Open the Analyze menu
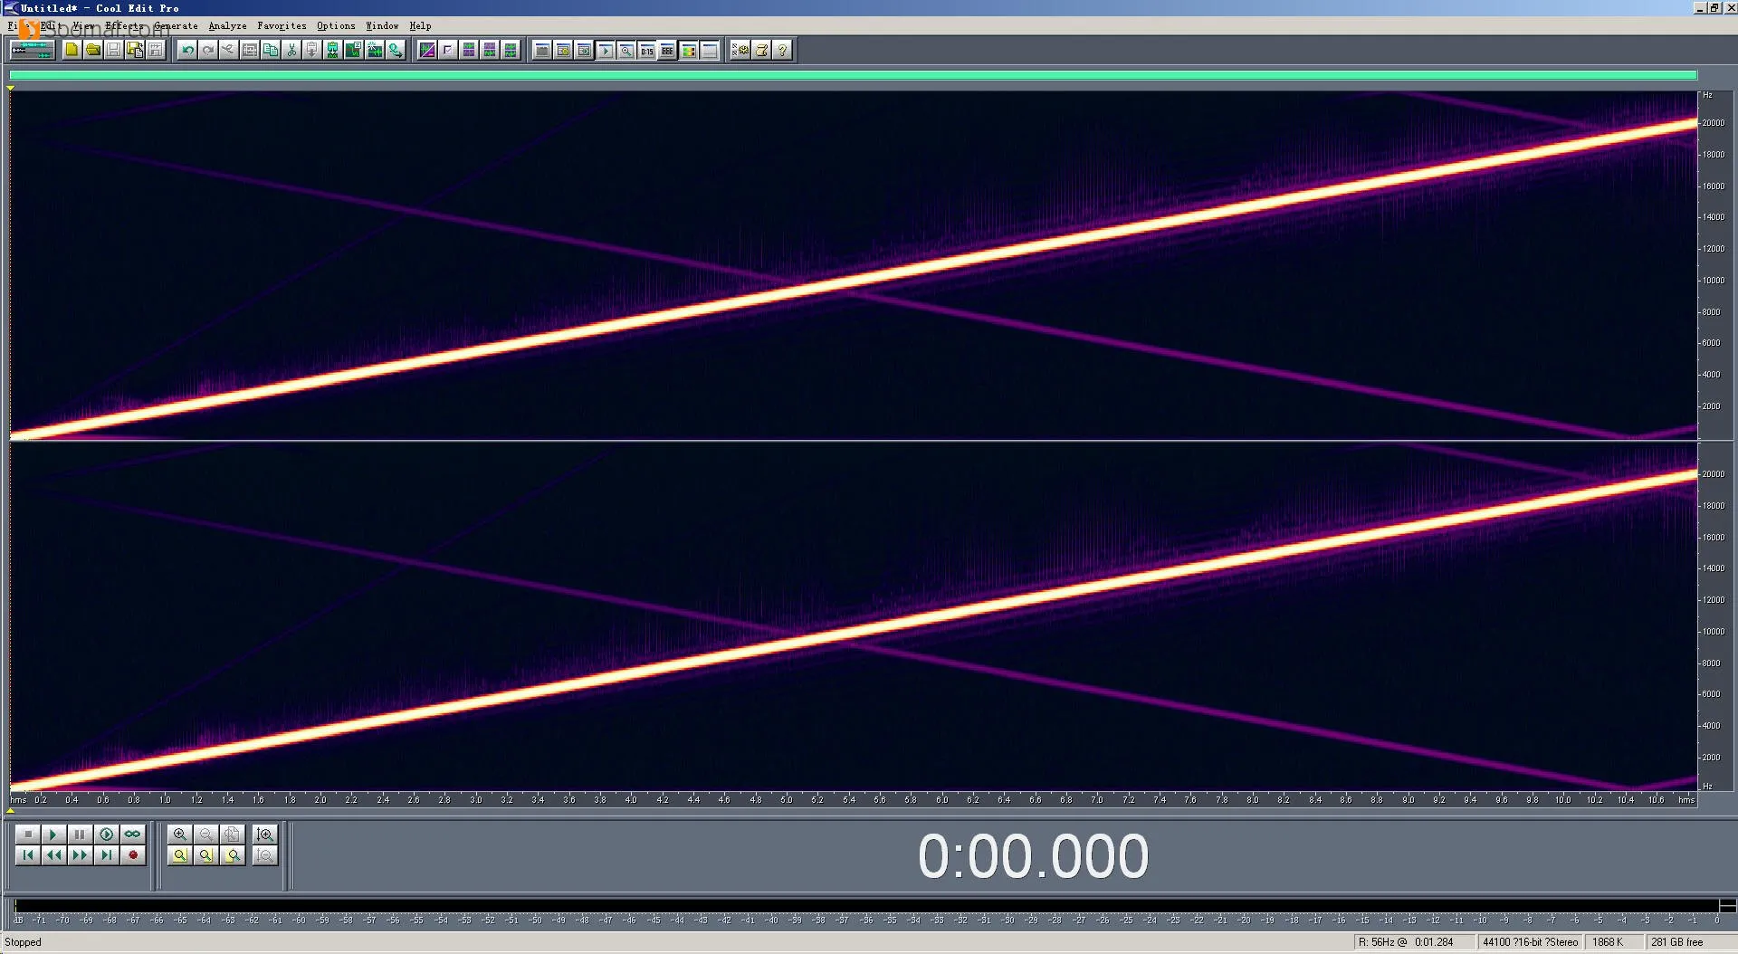This screenshot has width=1738, height=954. click(227, 26)
